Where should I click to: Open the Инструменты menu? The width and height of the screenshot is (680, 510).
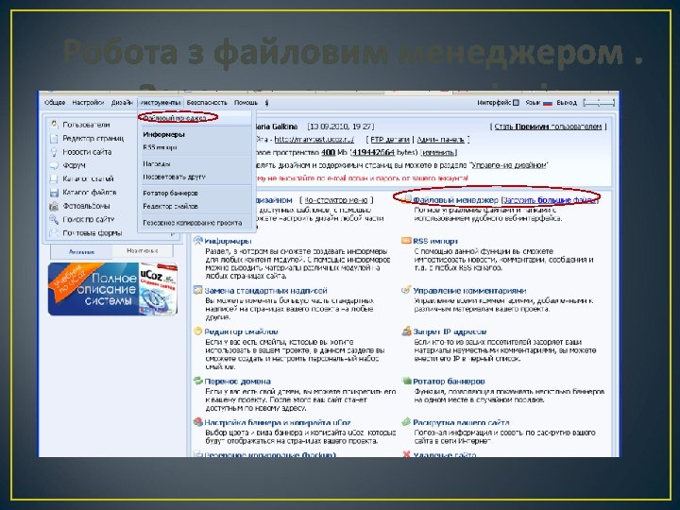coord(160,103)
